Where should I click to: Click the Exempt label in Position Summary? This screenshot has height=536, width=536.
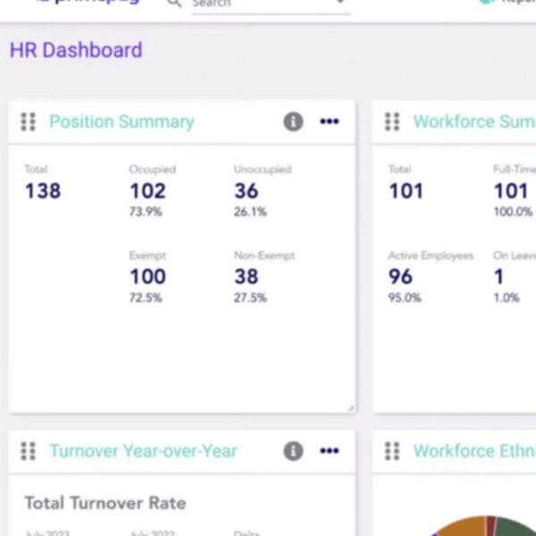point(147,255)
